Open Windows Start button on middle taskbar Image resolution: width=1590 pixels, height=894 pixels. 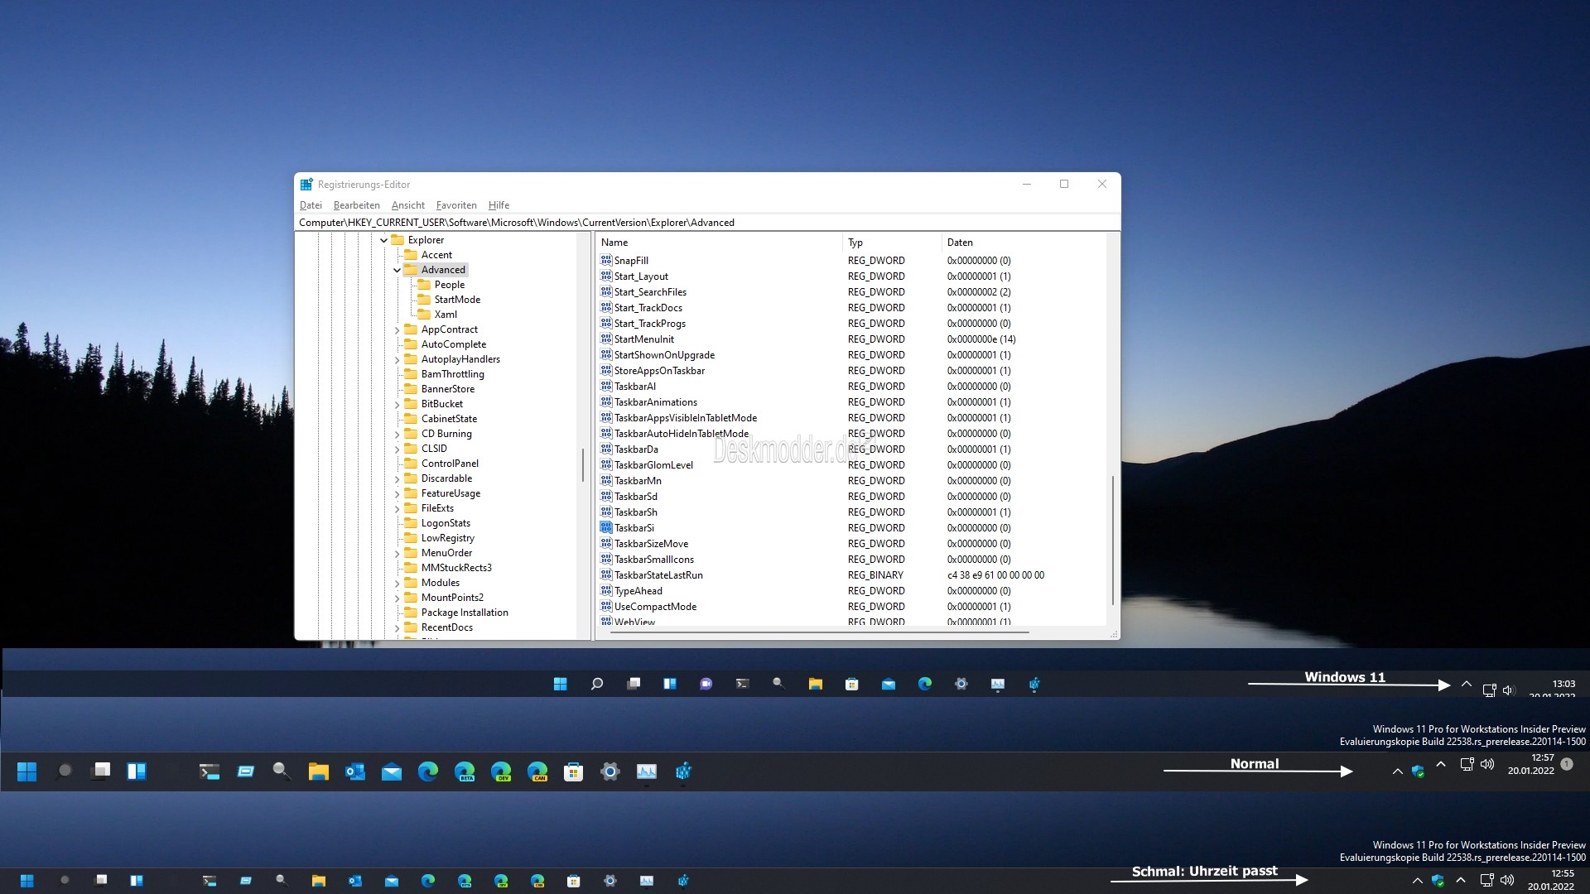(x=27, y=771)
